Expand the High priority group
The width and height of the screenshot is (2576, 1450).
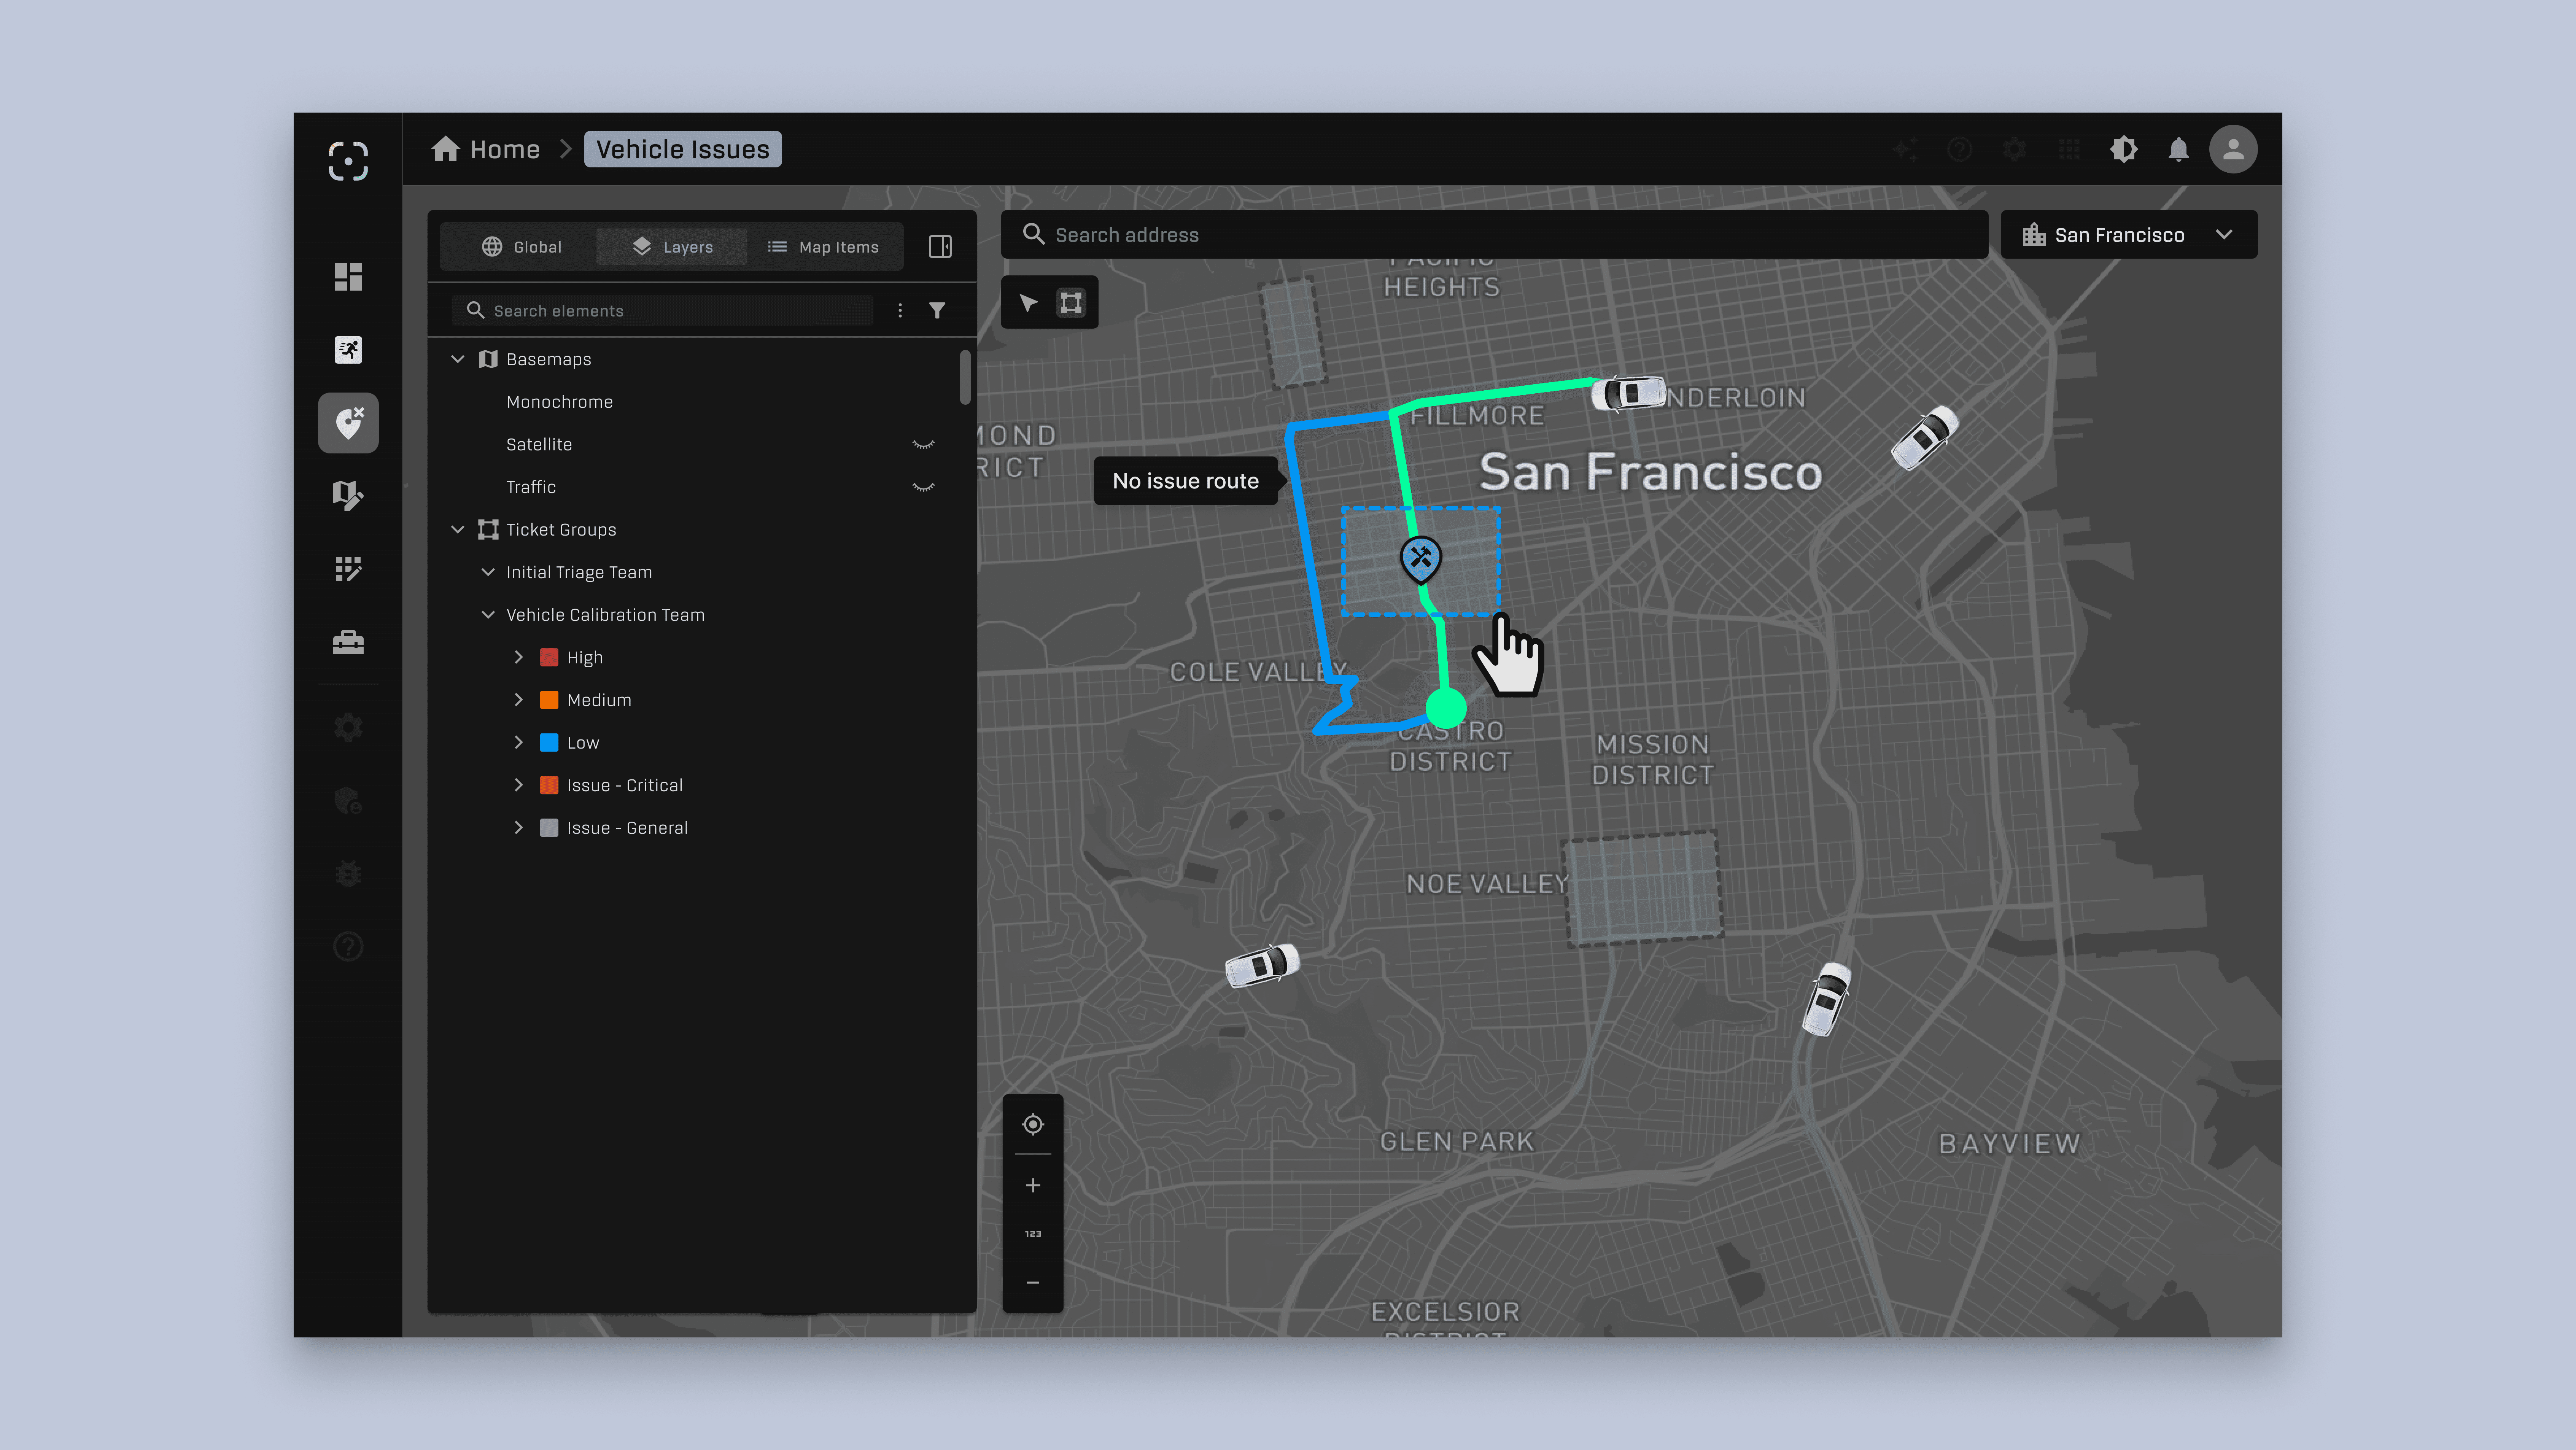pos(518,657)
